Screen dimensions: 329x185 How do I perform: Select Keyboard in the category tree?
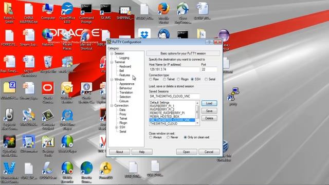(x=125, y=66)
